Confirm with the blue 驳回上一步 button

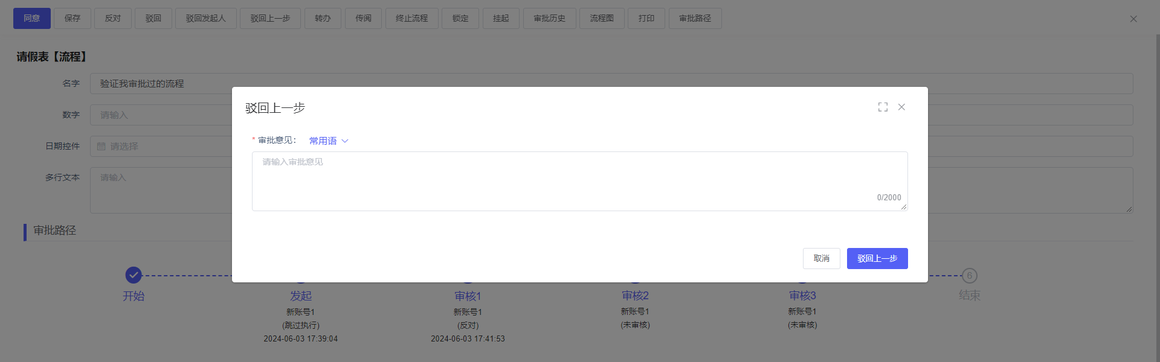877,258
